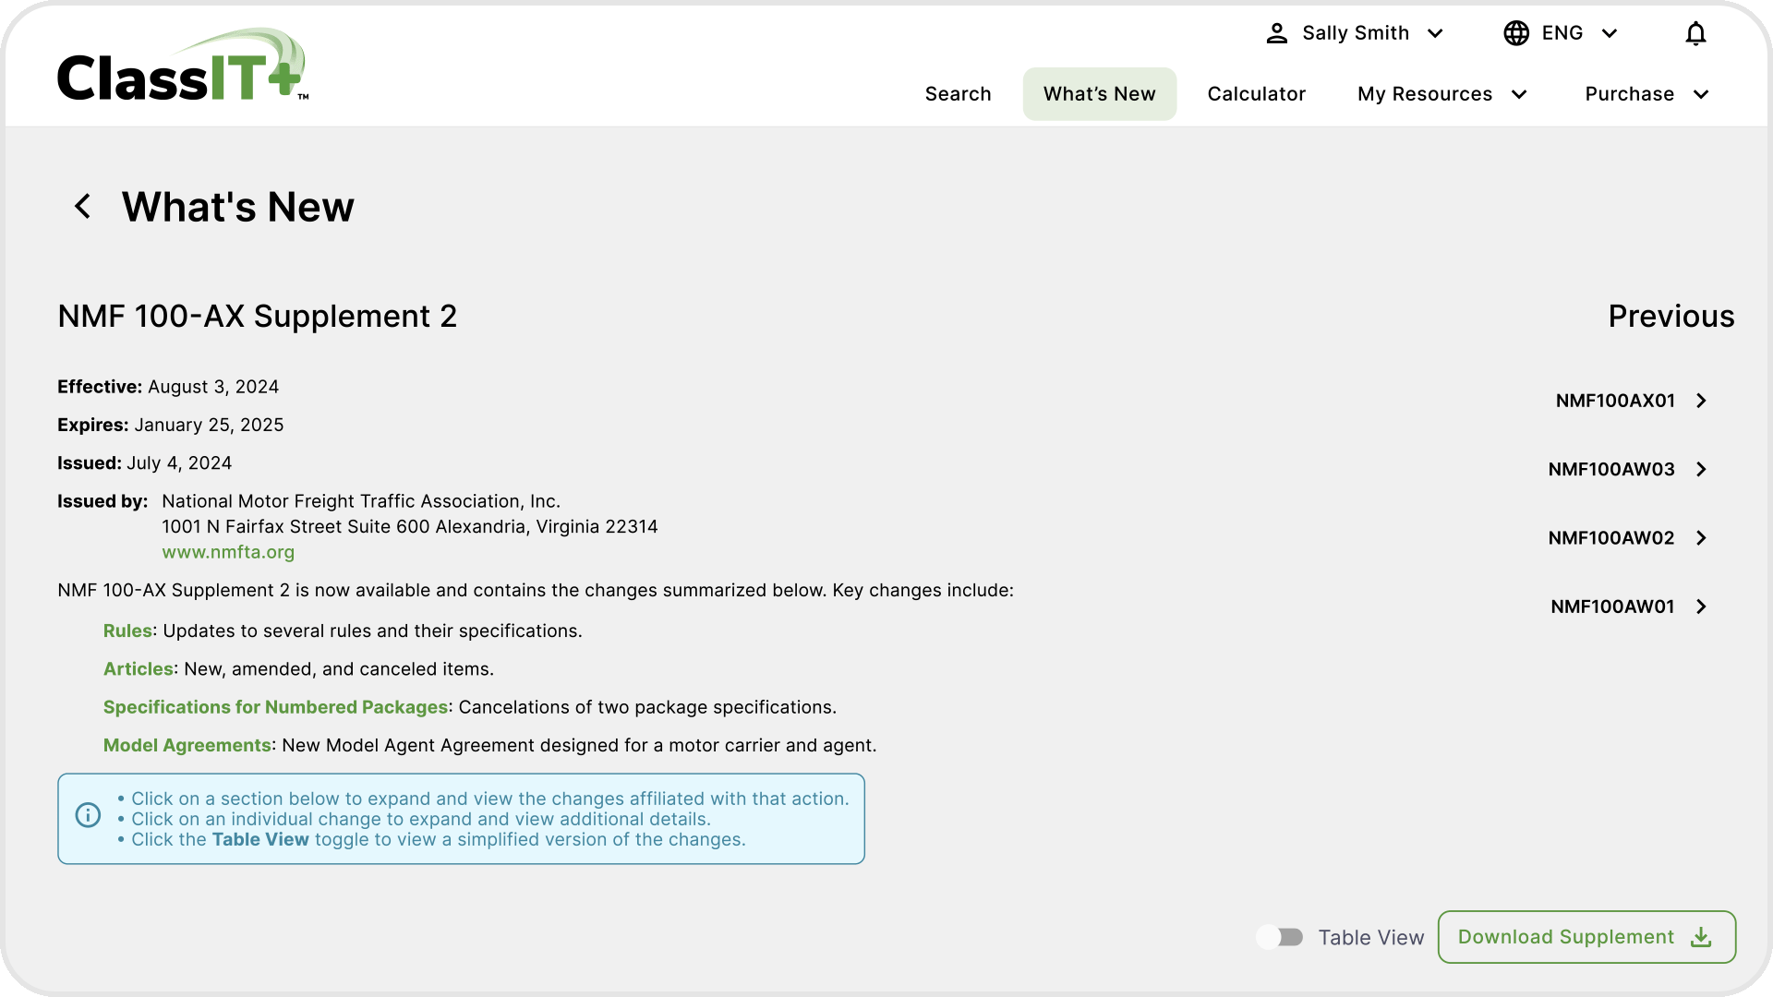1773x997 pixels.
Task: Open the Purchase menu
Action: pyautogui.click(x=1647, y=94)
